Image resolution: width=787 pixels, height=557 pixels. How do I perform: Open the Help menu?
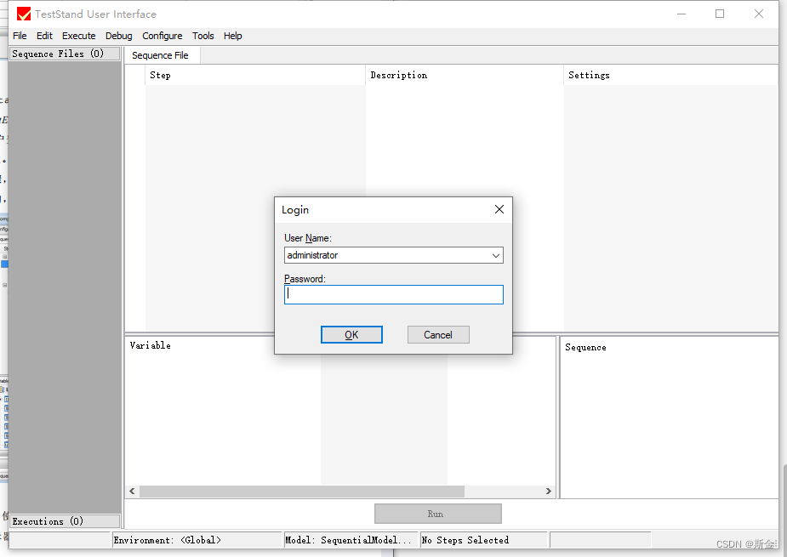tap(233, 36)
